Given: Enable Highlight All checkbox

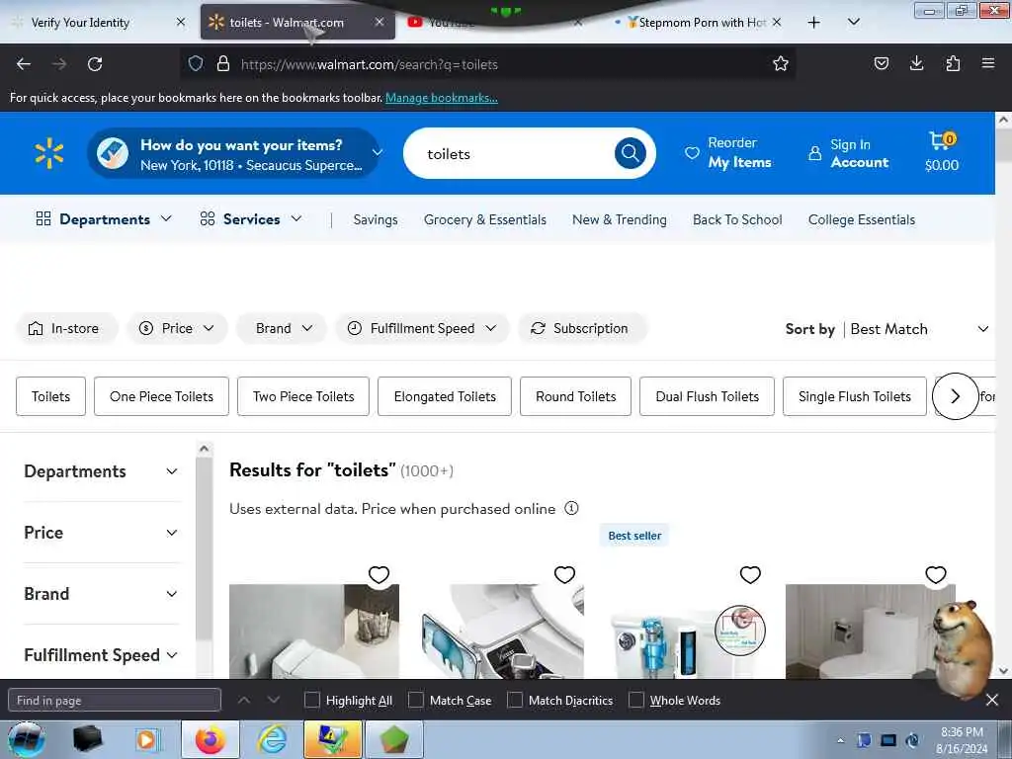Looking at the screenshot, I should pyautogui.click(x=311, y=701).
